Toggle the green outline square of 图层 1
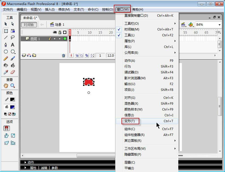Image resolution: width=225 pixels, height=172 pixels. tap(65, 38)
